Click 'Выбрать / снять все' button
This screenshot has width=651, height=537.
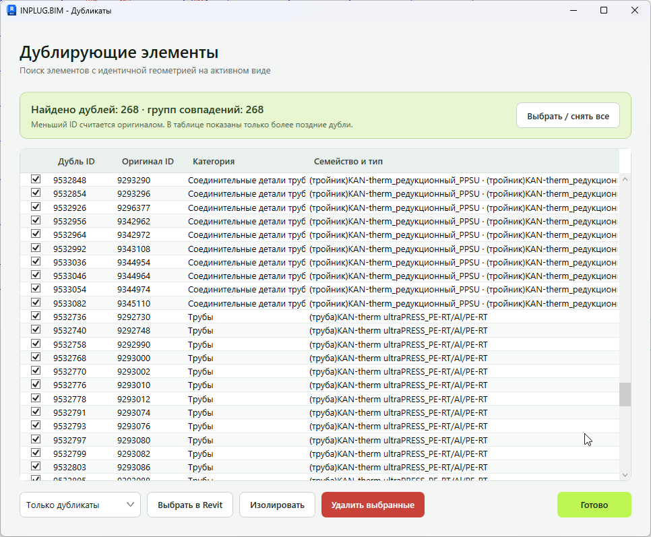568,116
